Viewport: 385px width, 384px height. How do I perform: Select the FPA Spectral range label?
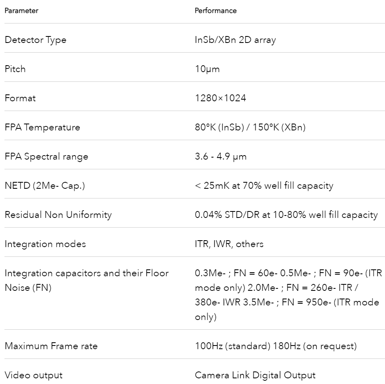(x=47, y=156)
